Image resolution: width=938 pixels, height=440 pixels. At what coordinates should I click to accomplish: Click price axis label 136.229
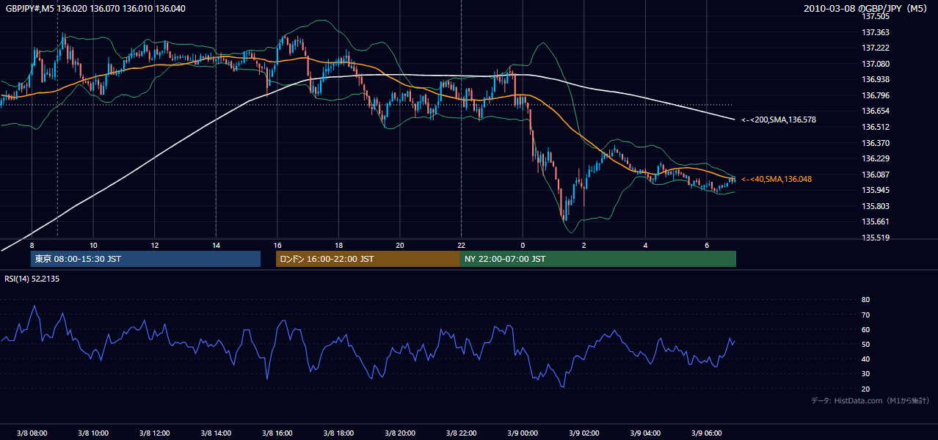876,158
